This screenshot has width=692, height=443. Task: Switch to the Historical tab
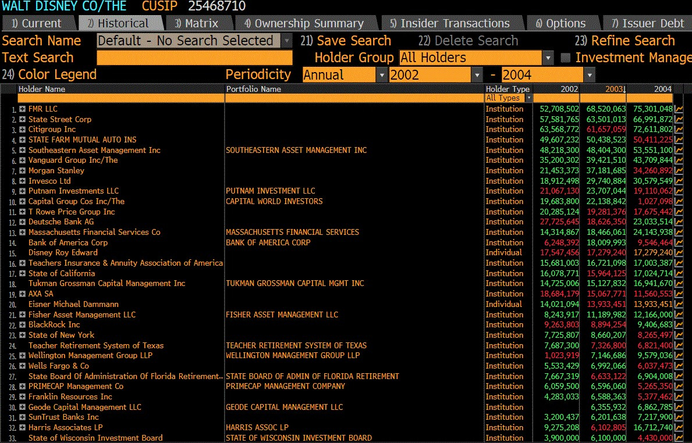[x=119, y=23]
